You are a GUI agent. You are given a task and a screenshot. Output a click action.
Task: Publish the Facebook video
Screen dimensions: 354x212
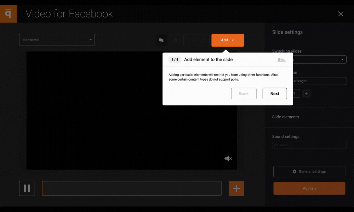tap(309, 188)
